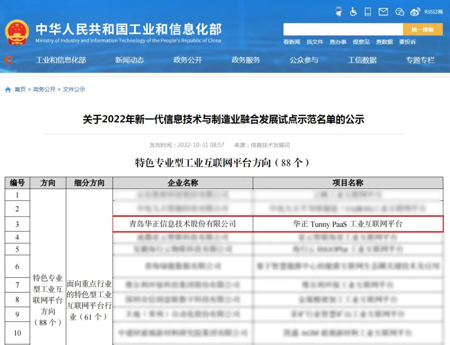The width and height of the screenshot is (450, 345).
Task: Select 公众参与 in the navigation bar
Action: (x=304, y=60)
